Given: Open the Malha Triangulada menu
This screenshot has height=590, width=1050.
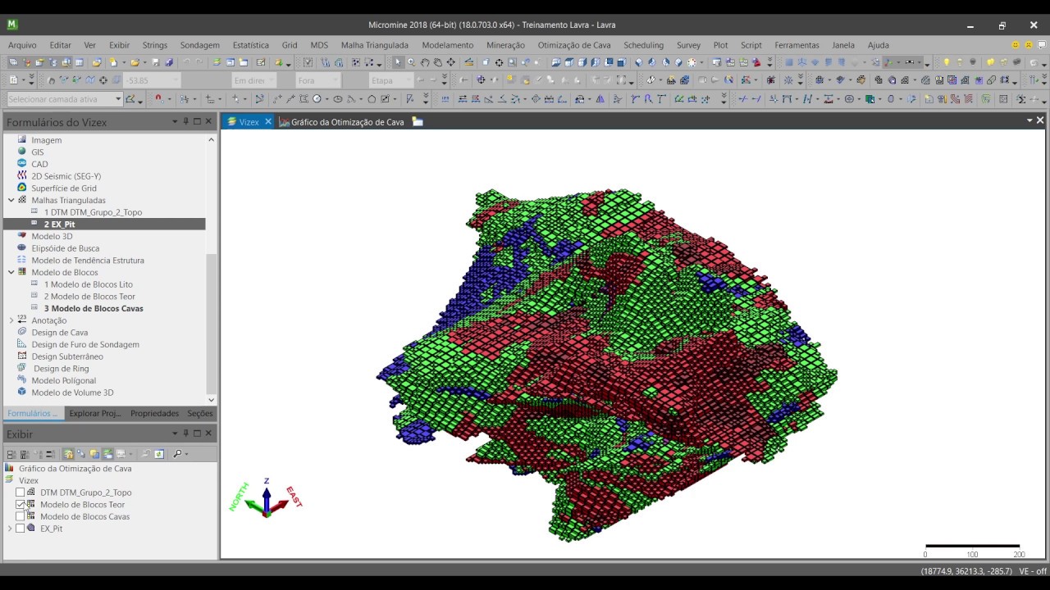Looking at the screenshot, I should coord(375,45).
